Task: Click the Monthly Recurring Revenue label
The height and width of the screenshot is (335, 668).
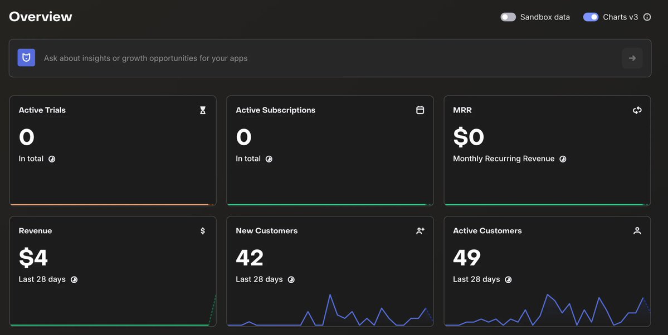Action: (504, 159)
